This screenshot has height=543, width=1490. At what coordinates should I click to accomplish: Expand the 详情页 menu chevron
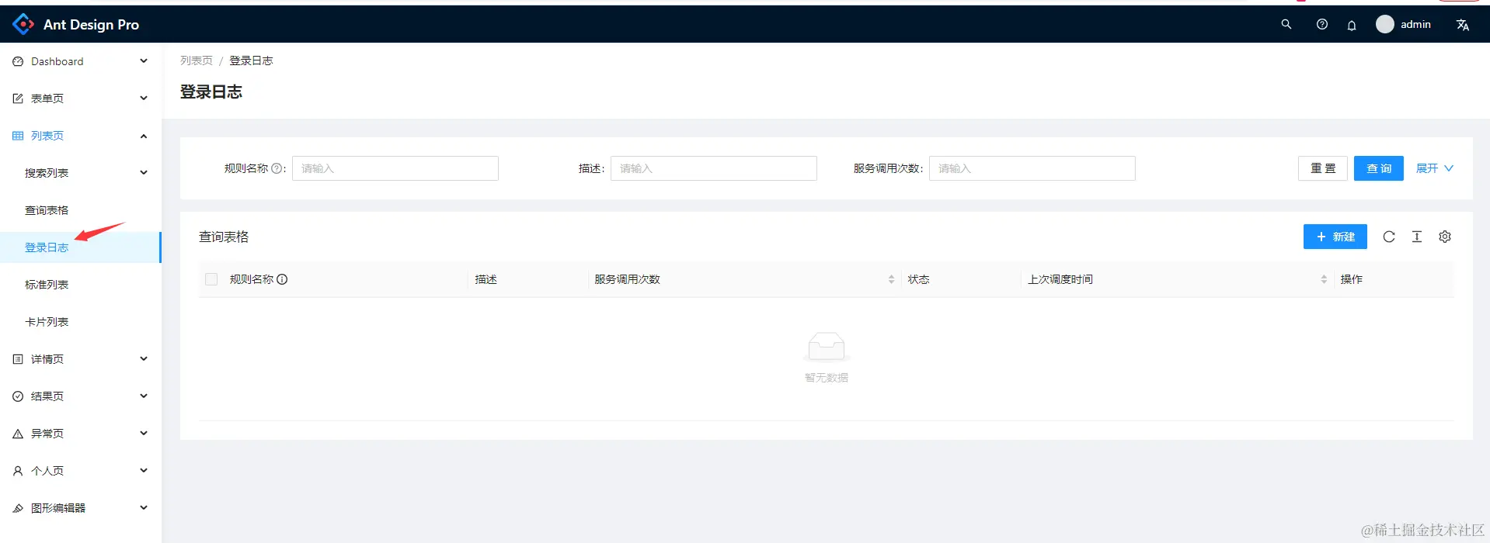(144, 359)
